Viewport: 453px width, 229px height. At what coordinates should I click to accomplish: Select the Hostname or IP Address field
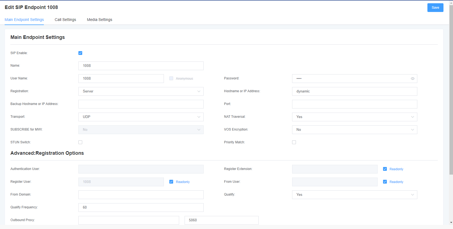tap(355, 91)
